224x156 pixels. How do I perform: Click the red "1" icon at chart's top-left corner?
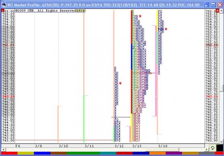[2, 11]
